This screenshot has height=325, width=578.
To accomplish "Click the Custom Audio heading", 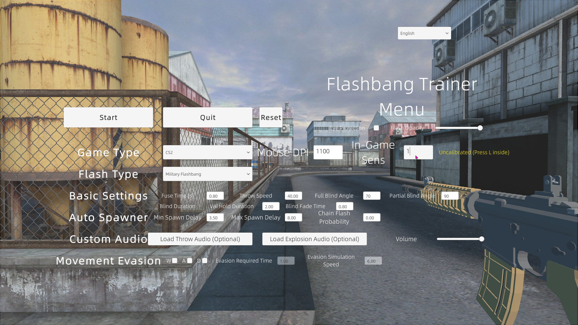I will pos(108,239).
